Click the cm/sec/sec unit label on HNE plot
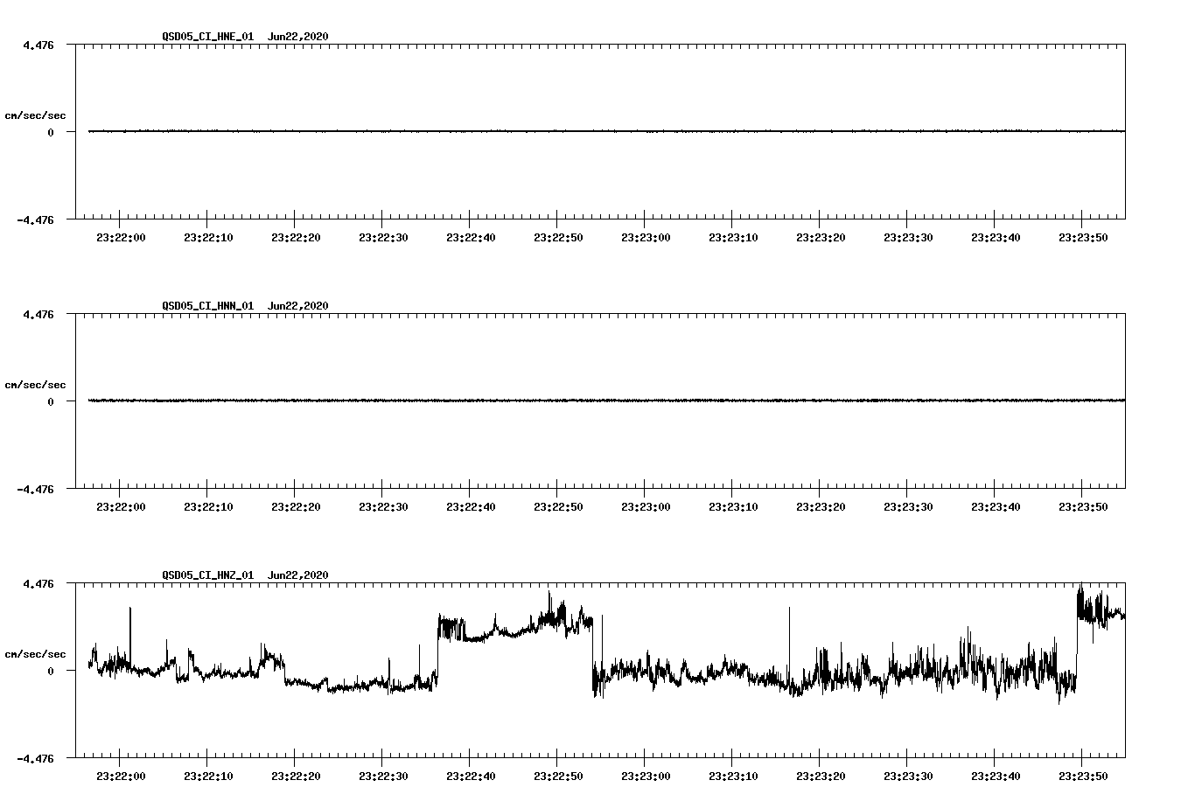 click(35, 115)
